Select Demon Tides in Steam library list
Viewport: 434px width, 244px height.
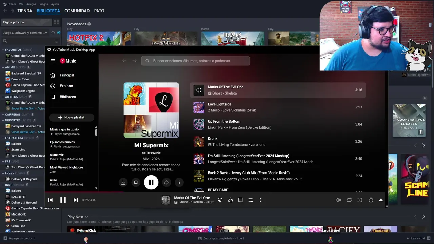pyautogui.click(x=20, y=79)
